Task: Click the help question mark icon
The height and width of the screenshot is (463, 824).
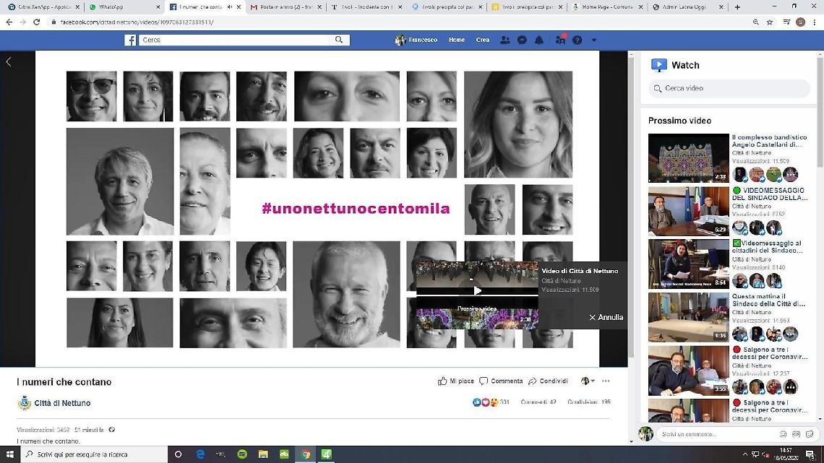Action: pyautogui.click(x=577, y=40)
